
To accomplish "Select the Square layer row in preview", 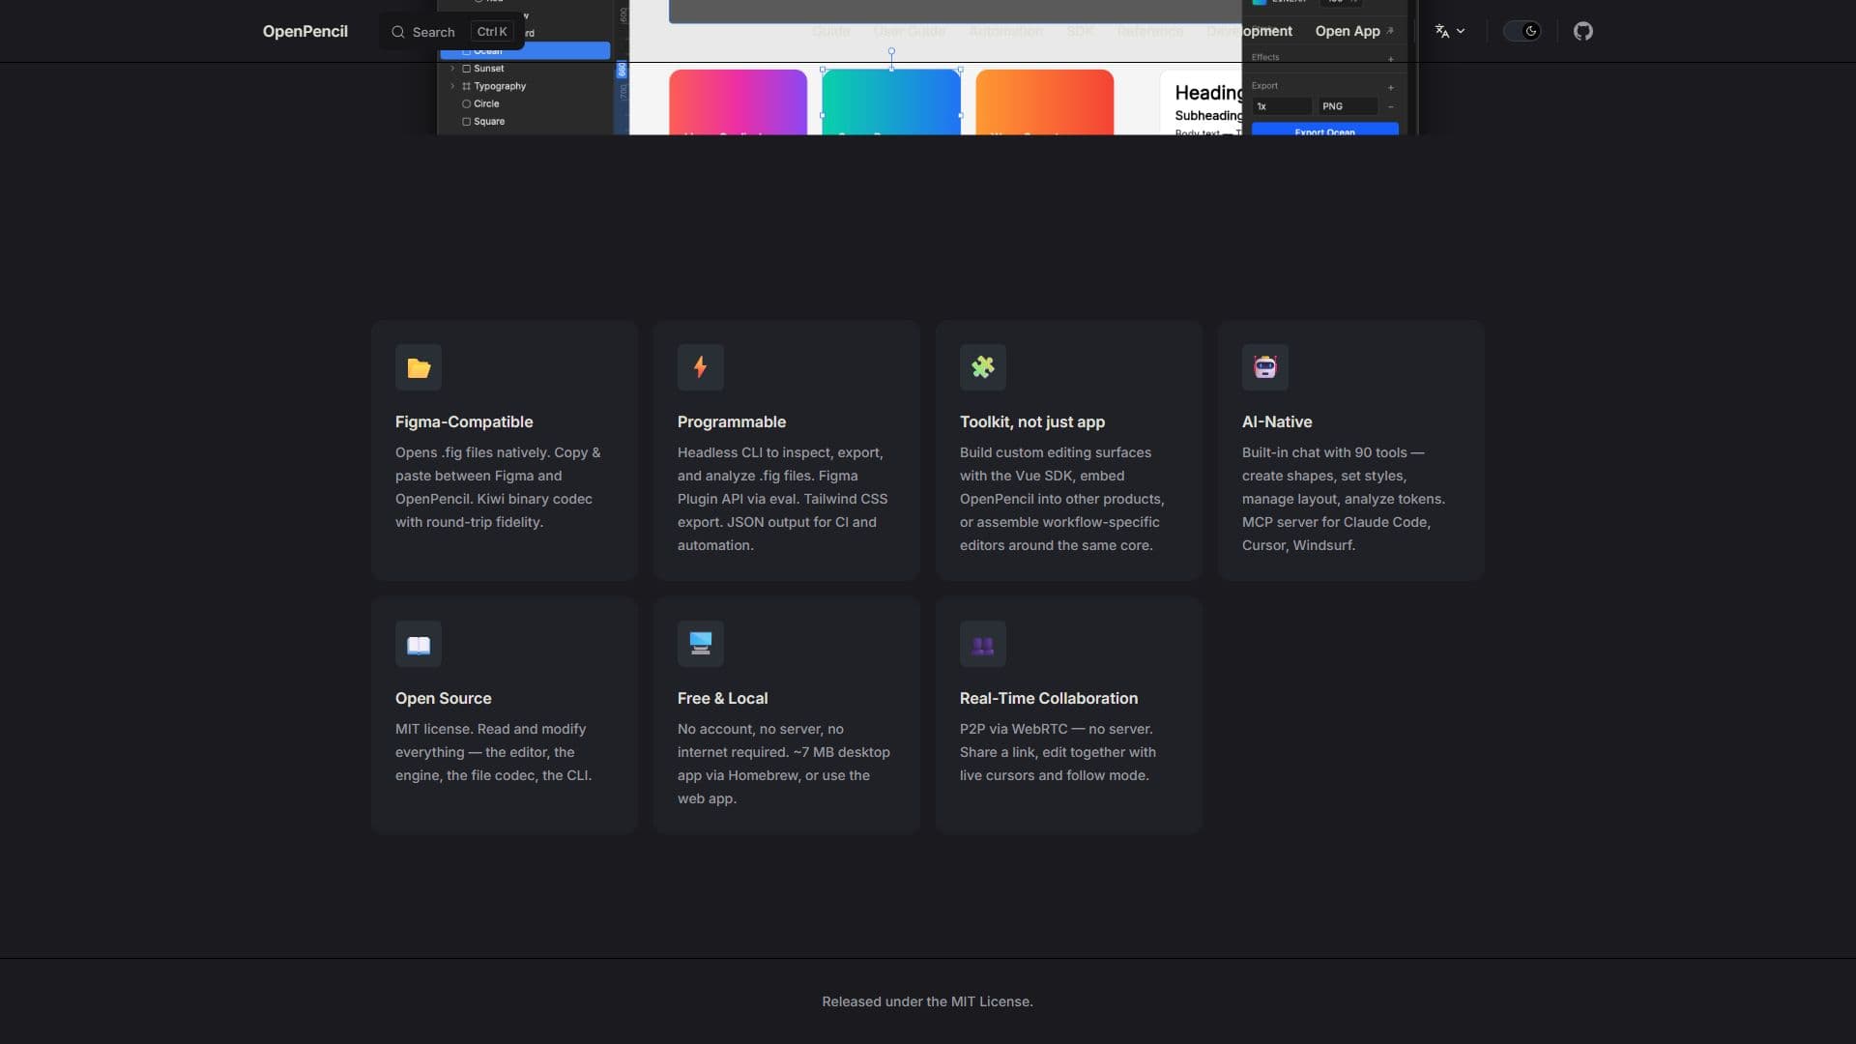I will (525, 122).
